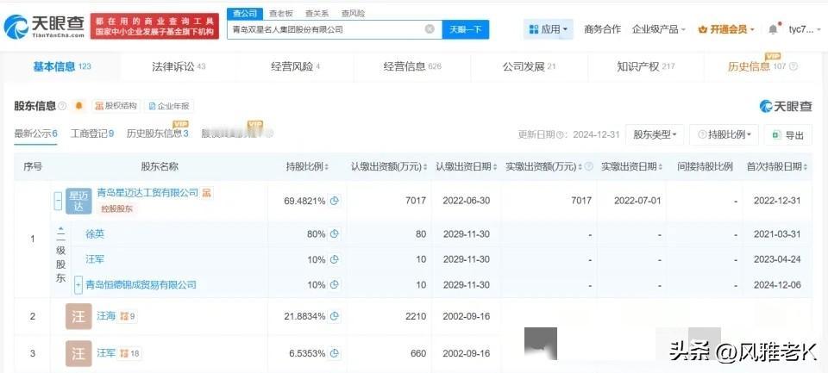Sort by the 实缴出资日期 column arrows
The height and width of the screenshot is (373, 828).
point(661,167)
